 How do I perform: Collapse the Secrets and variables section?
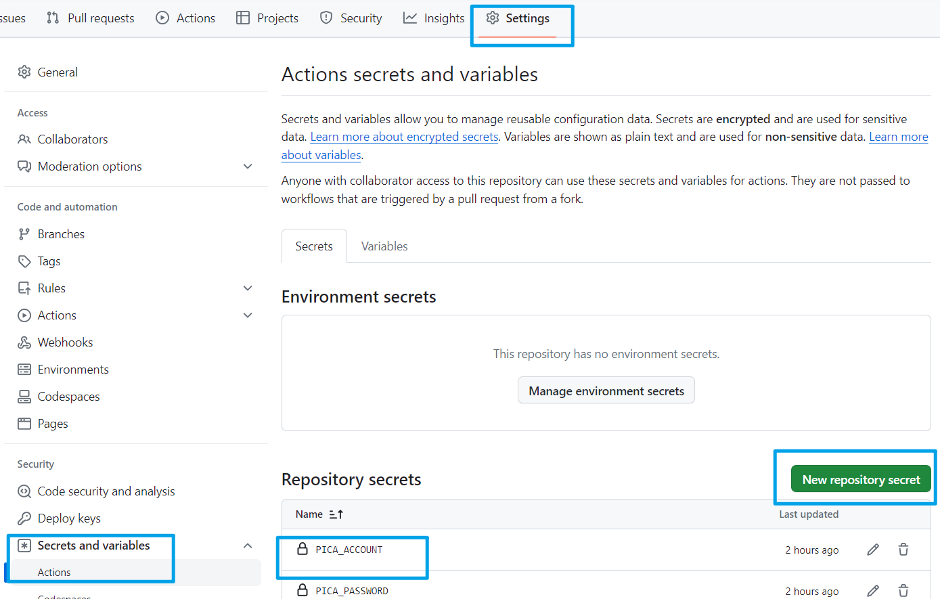click(248, 546)
